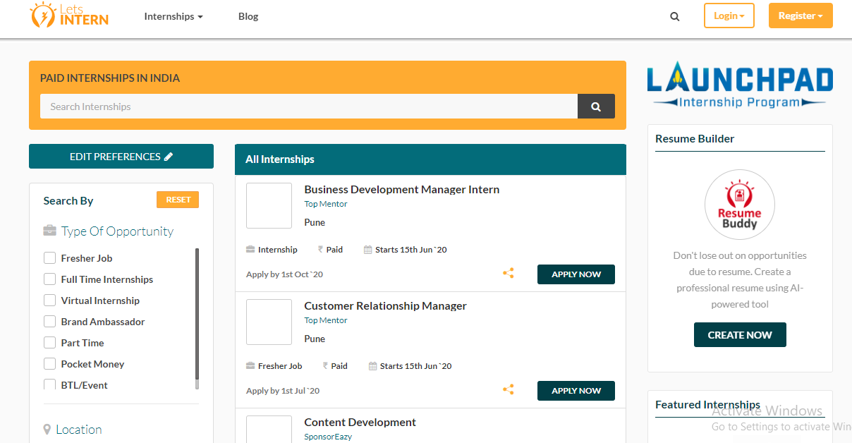The image size is (852, 443).
Task: Open the Internships dropdown menu
Action: pos(174,16)
